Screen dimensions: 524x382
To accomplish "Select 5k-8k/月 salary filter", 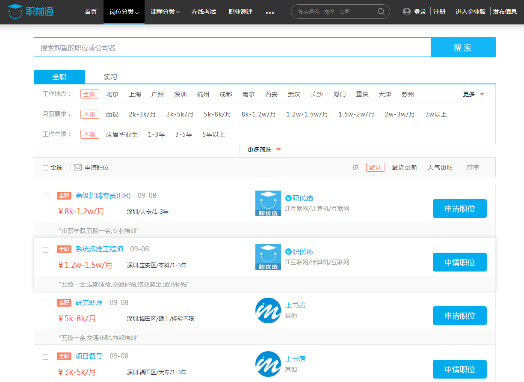I will point(217,114).
